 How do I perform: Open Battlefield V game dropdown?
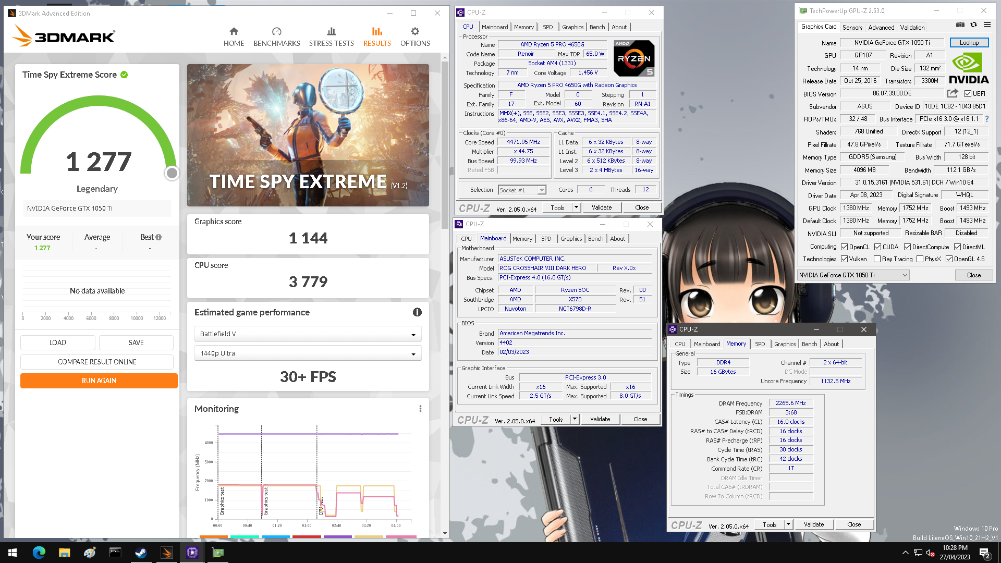(308, 334)
